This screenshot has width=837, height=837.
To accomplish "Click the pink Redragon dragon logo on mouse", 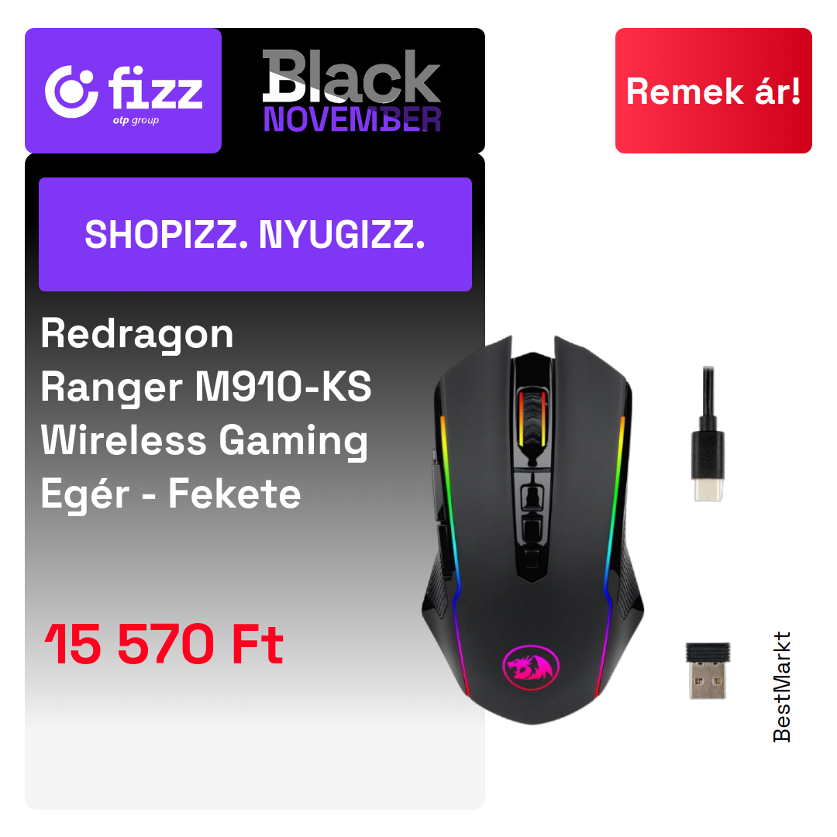I will 531,666.
